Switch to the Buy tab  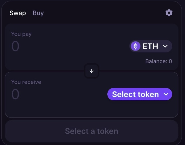coord(38,13)
